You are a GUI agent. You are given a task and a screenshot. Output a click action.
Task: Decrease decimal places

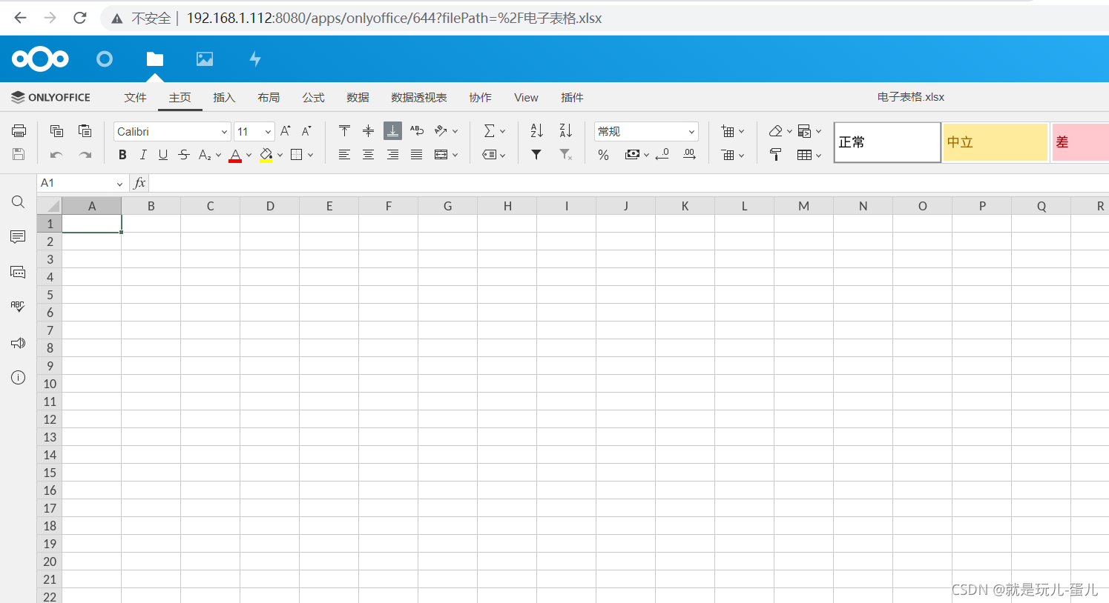[x=663, y=154]
